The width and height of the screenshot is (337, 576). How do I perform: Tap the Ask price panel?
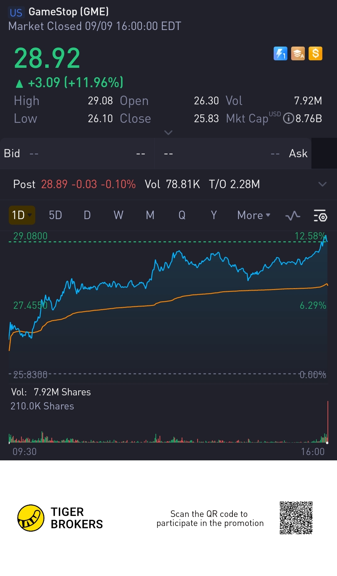233,153
